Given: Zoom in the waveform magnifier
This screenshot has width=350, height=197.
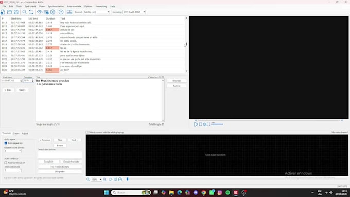Looking at the screenshot, I should [104, 180].
